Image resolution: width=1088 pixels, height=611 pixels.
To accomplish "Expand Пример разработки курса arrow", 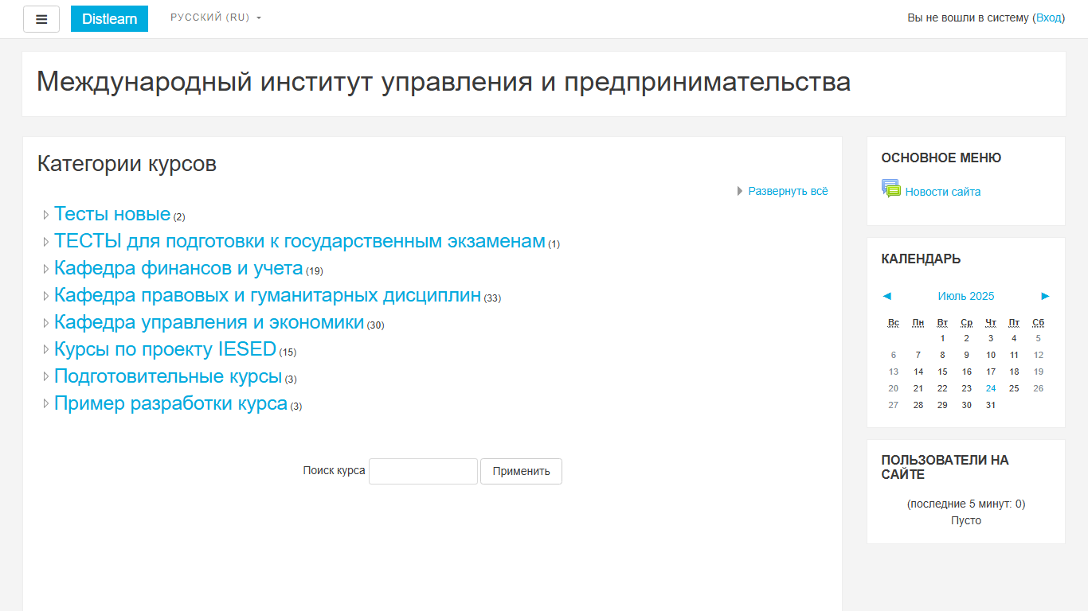I will click(x=46, y=404).
